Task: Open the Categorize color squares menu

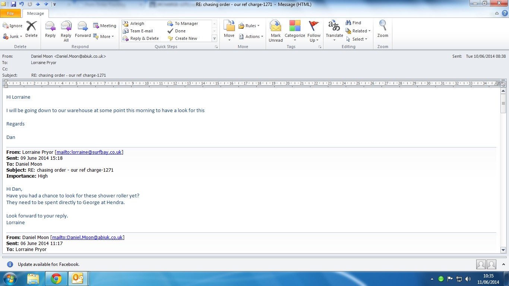Action: pos(295,30)
